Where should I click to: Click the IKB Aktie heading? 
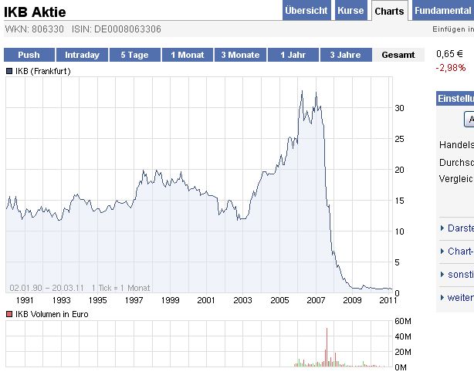point(35,12)
